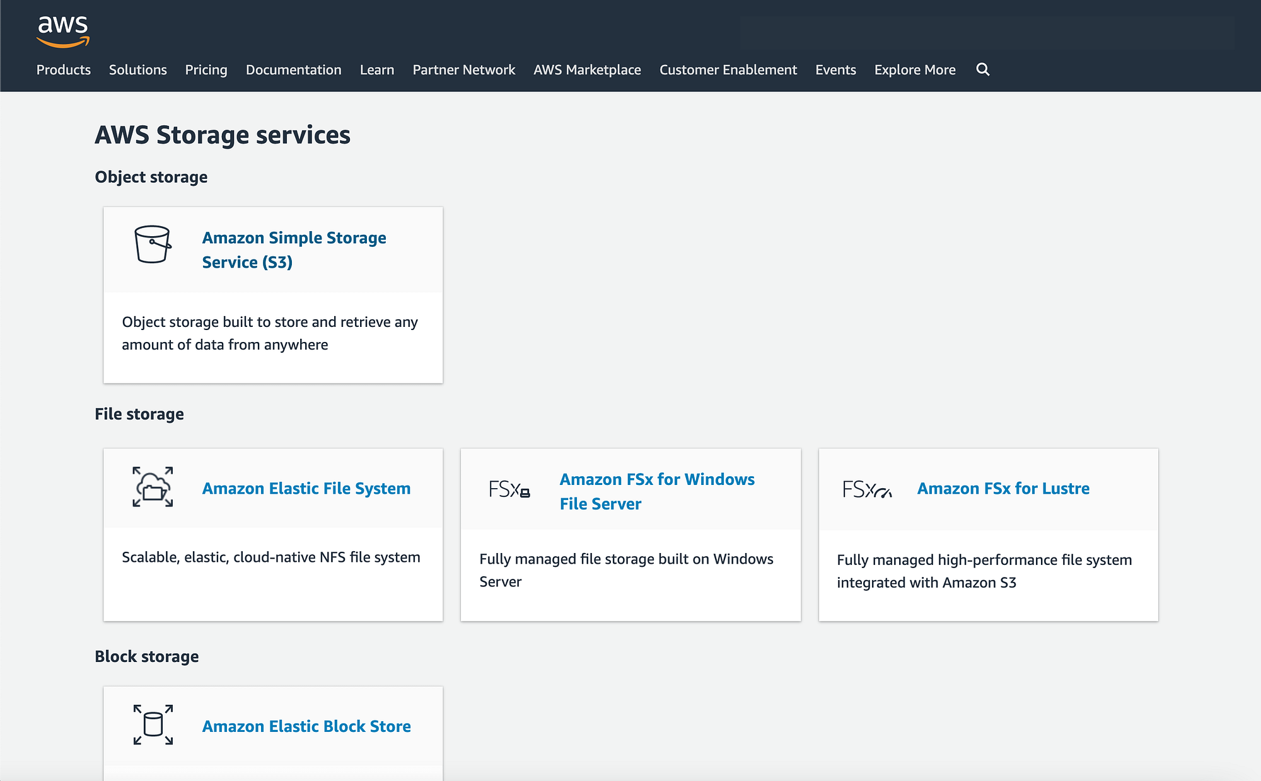Open the Amazon Simple Storage Service (S3) link

294,250
